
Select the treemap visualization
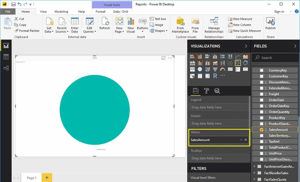click(x=192, y=69)
